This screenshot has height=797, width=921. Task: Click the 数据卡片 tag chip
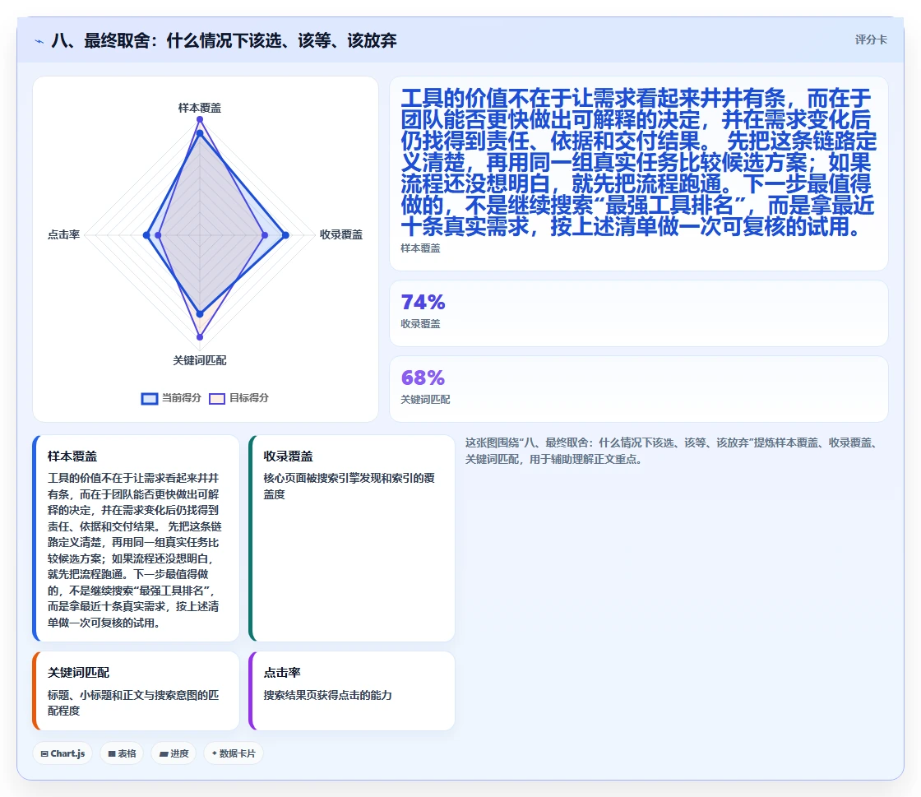tap(234, 753)
